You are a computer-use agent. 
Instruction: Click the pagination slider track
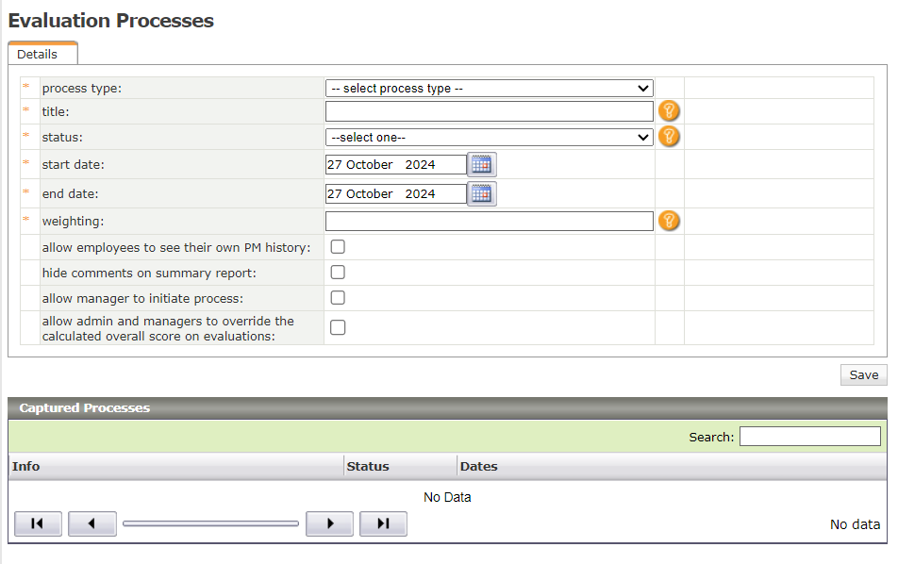pyautogui.click(x=210, y=523)
